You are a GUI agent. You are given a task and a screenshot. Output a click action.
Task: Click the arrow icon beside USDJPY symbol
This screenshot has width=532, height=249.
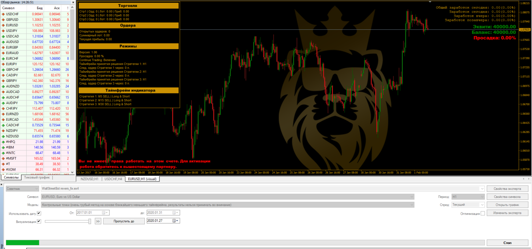(3, 31)
